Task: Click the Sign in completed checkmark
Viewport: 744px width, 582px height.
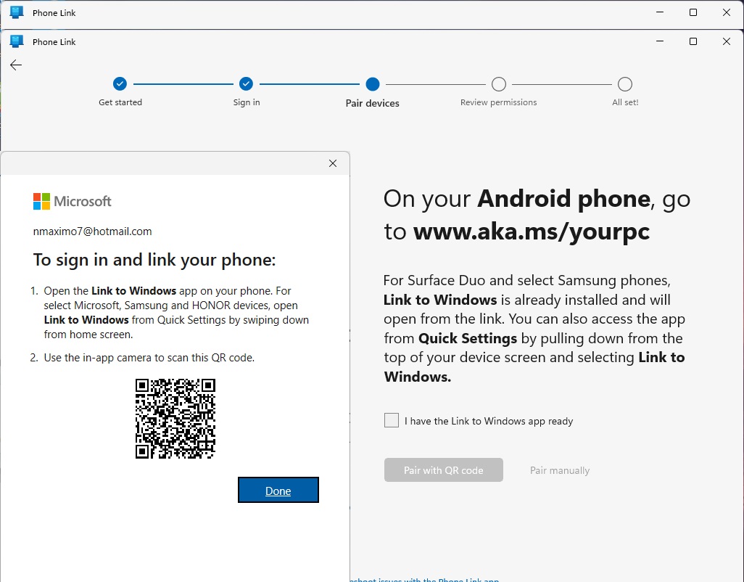Action: click(246, 83)
